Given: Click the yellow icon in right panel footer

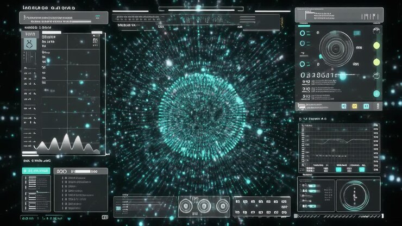Looking at the screenshot, I should coord(355,106).
